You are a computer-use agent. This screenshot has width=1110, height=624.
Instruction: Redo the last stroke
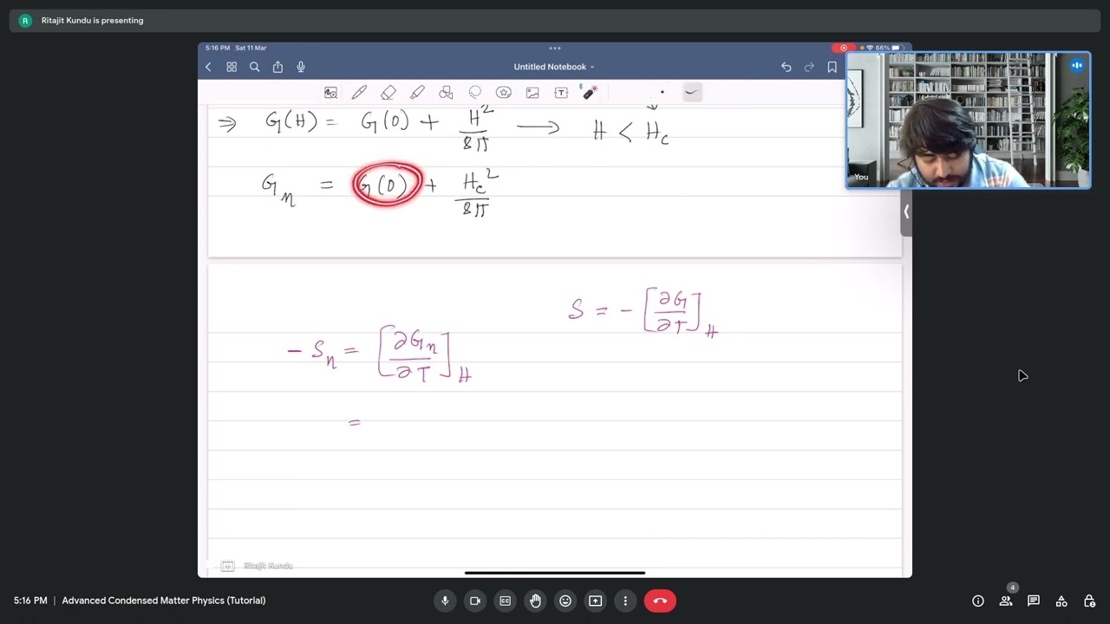coord(809,67)
